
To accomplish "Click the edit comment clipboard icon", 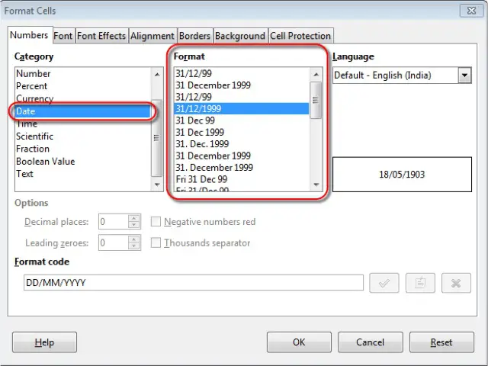I will click(420, 283).
